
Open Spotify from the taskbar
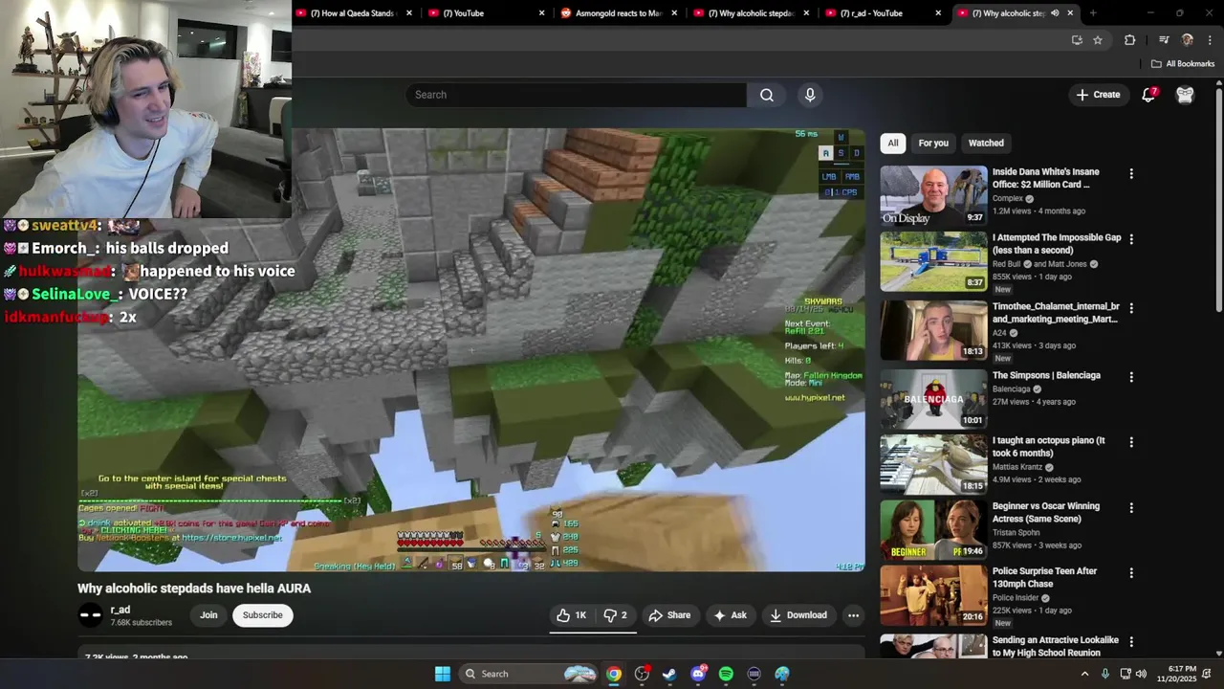[x=726, y=674]
